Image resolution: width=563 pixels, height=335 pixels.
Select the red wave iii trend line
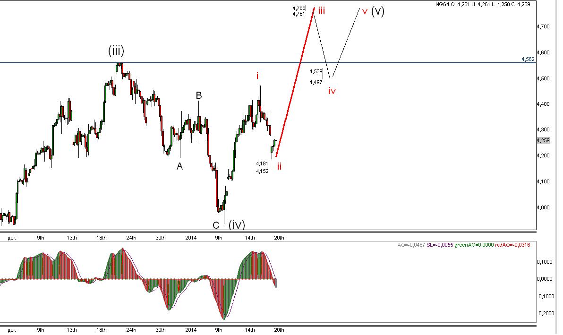295,82
